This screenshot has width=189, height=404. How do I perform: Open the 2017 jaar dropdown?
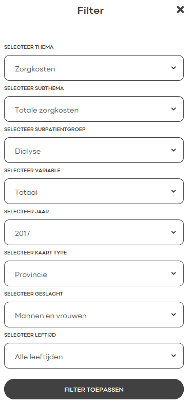94,232
